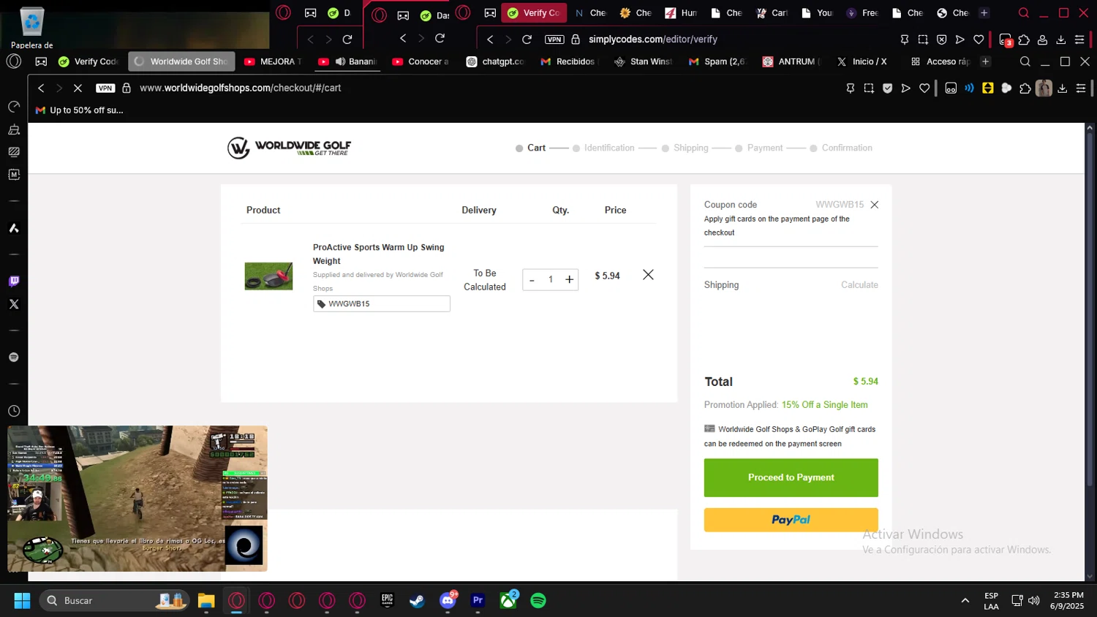This screenshot has height=617, width=1097.
Task: Click the Buscar taskbar search box
Action: (x=114, y=601)
